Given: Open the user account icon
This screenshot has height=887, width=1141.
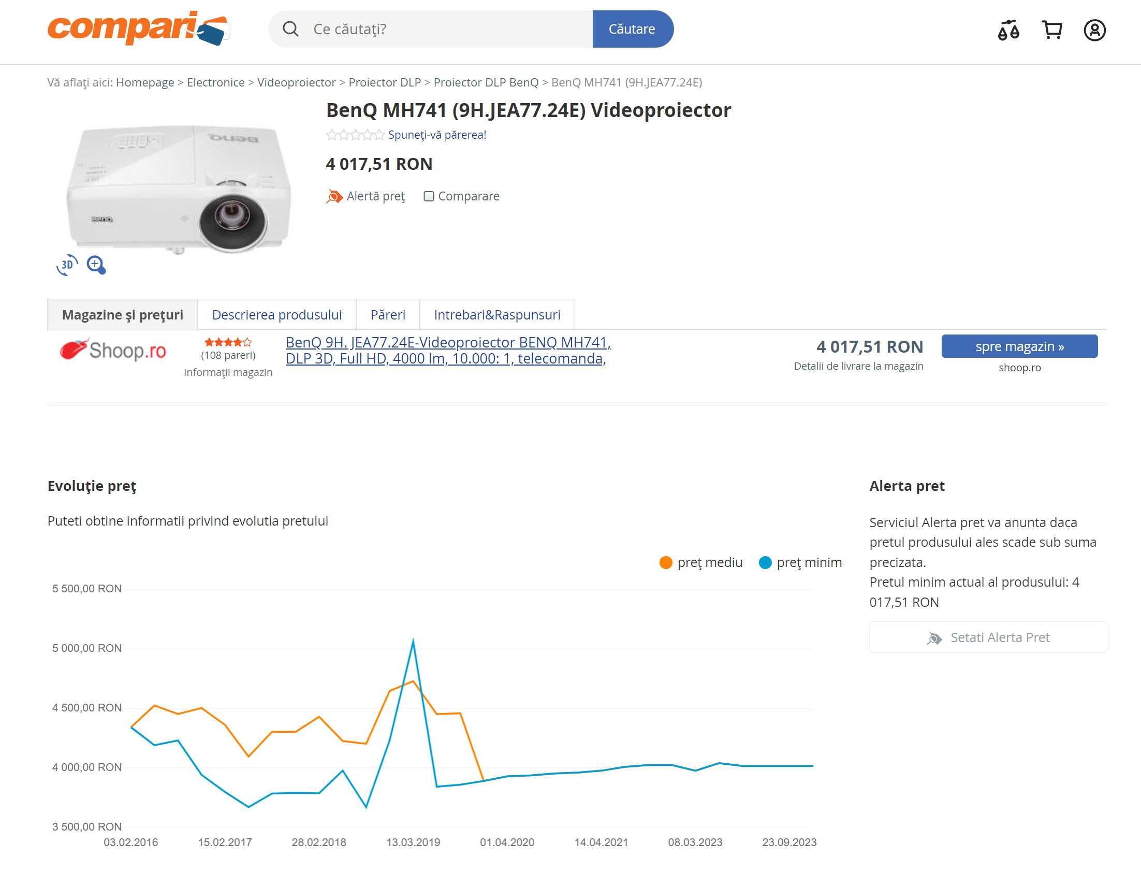Looking at the screenshot, I should [1094, 30].
